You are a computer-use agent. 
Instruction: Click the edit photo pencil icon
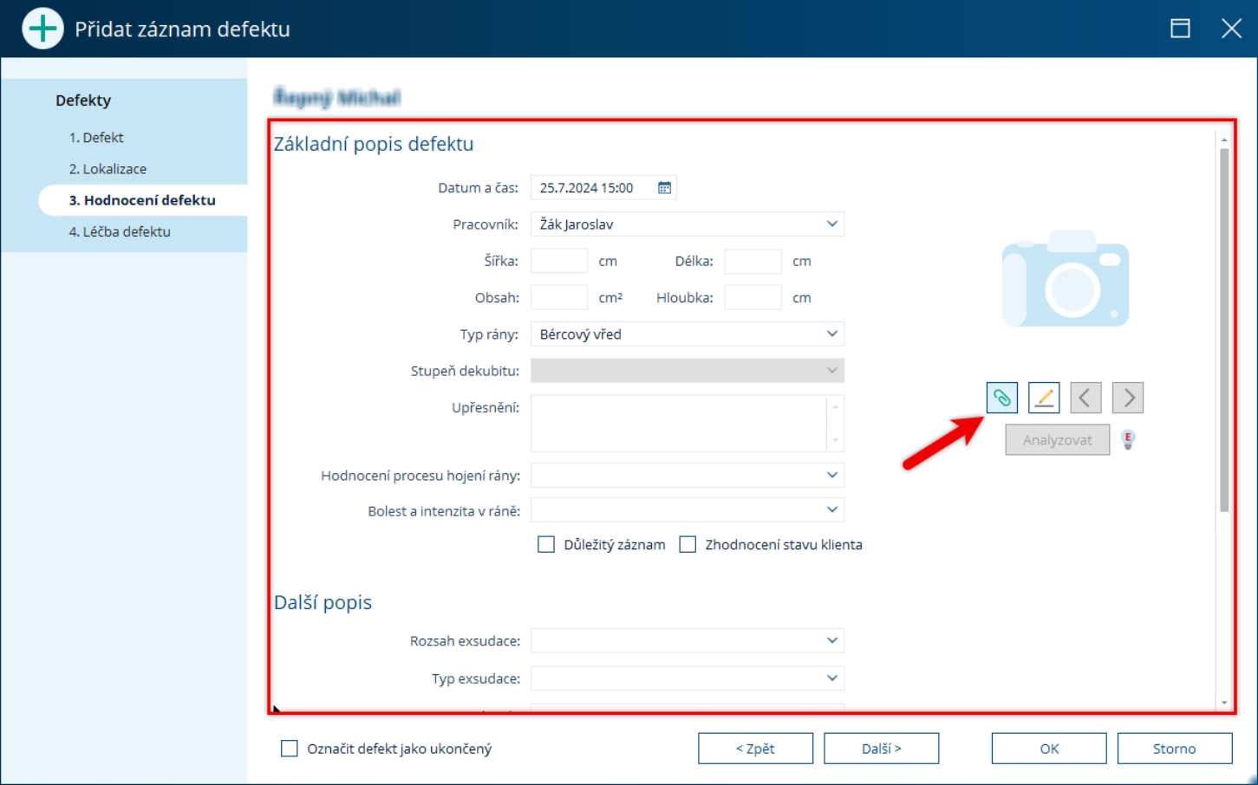(1044, 398)
